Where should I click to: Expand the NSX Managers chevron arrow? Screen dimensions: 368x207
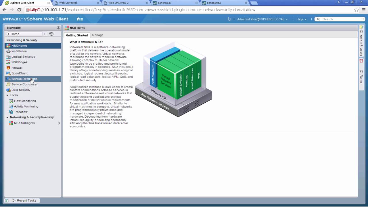pyautogui.click(x=59, y=123)
